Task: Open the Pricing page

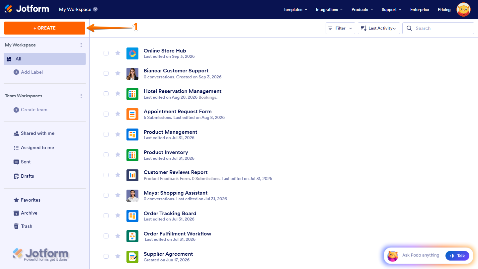Action: (x=444, y=10)
